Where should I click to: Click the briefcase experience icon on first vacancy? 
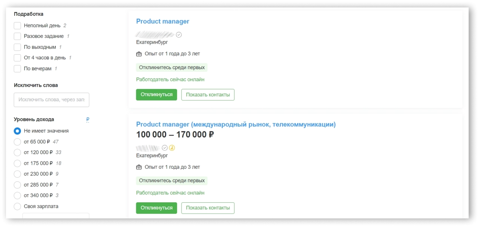138,53
